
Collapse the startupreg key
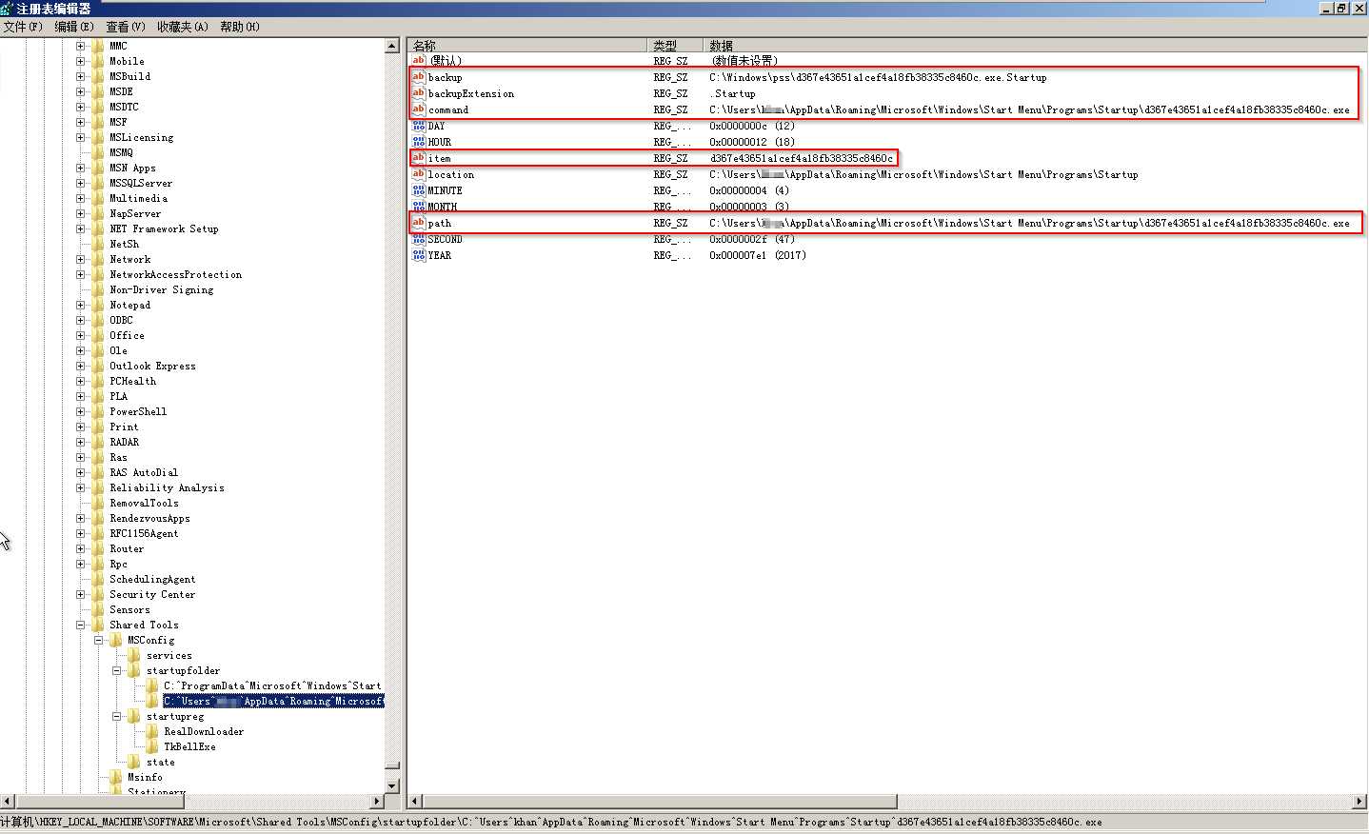click(117, 716)
